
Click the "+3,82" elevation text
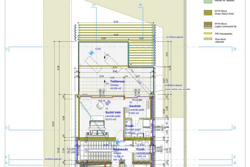(x=122, y=141)
